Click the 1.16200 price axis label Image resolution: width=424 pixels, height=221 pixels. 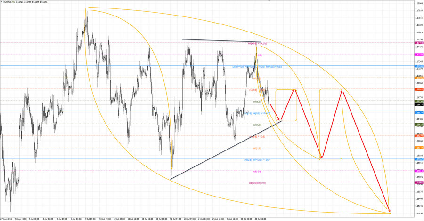pyautogui.click(x=419, y=141)
